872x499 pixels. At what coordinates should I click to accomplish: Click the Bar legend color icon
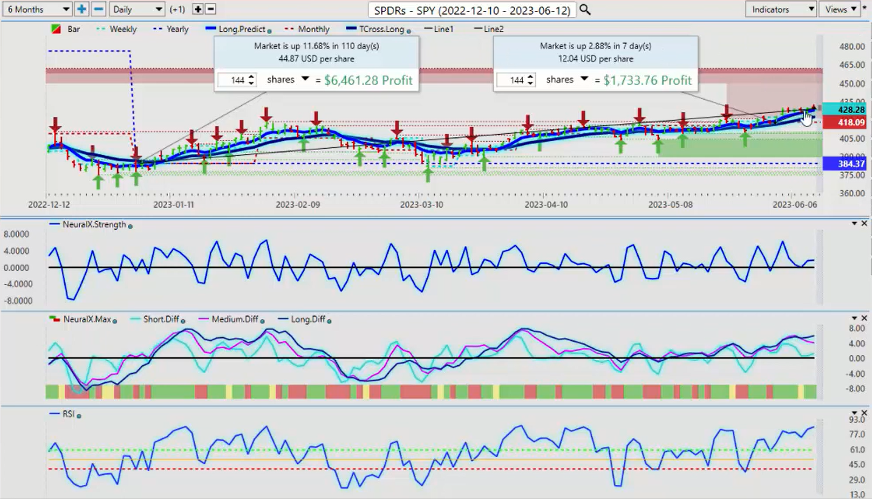(x=55, y=29)
